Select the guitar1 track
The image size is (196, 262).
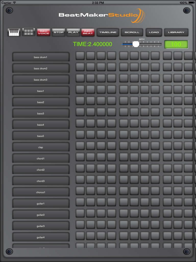tap(41, 203)
